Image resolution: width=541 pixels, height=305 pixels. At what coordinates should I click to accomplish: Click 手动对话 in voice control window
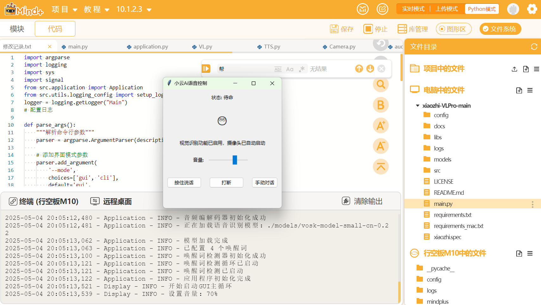265,182
